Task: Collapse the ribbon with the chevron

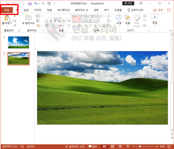Action: click(171, 31)
